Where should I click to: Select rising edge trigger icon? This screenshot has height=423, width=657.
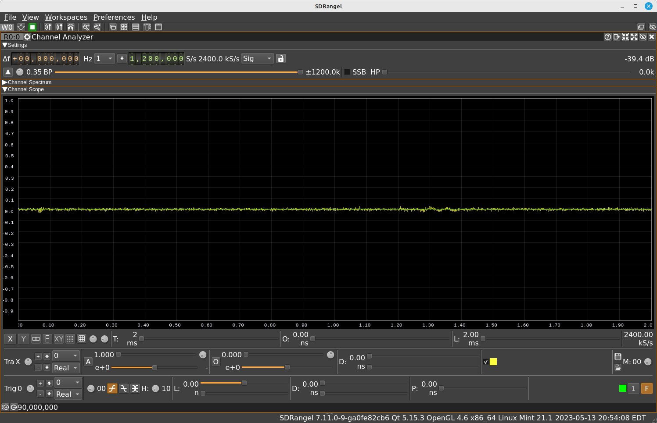coord(112,388)
